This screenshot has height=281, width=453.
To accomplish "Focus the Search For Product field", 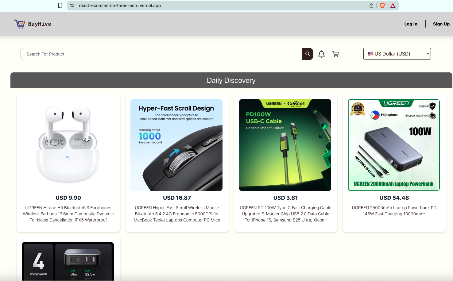I will click(x=161, y=54).
